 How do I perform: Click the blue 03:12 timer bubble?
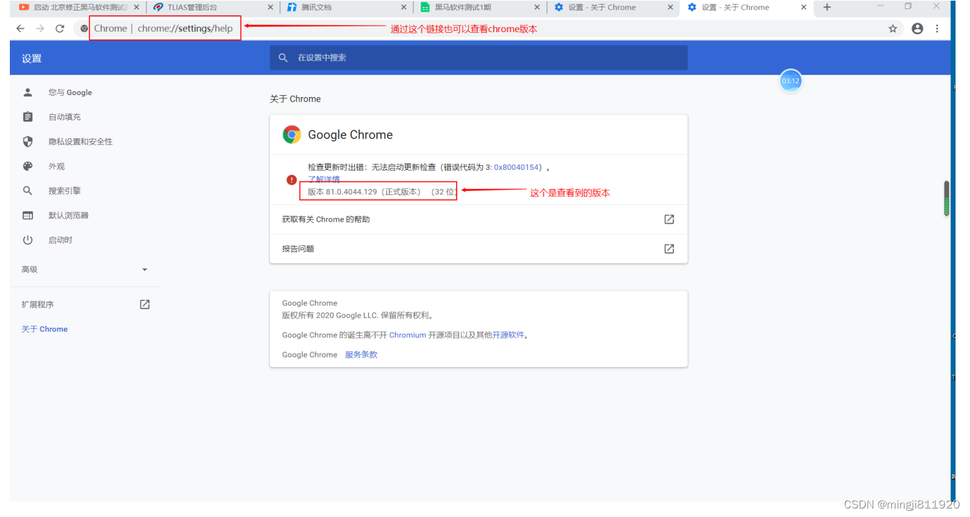click(790, 81)
